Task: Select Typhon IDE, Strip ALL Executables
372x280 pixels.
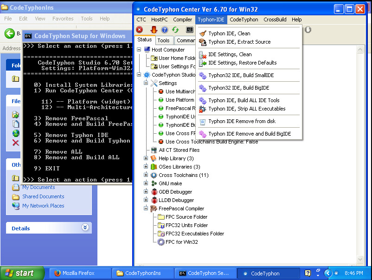Action: tap(247, 109)
